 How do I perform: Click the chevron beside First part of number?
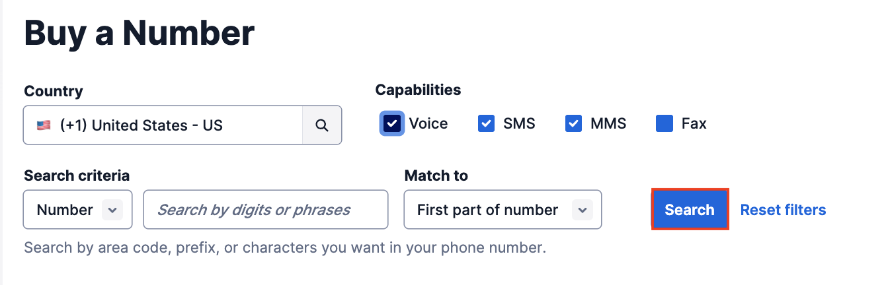tap(582, 210)
